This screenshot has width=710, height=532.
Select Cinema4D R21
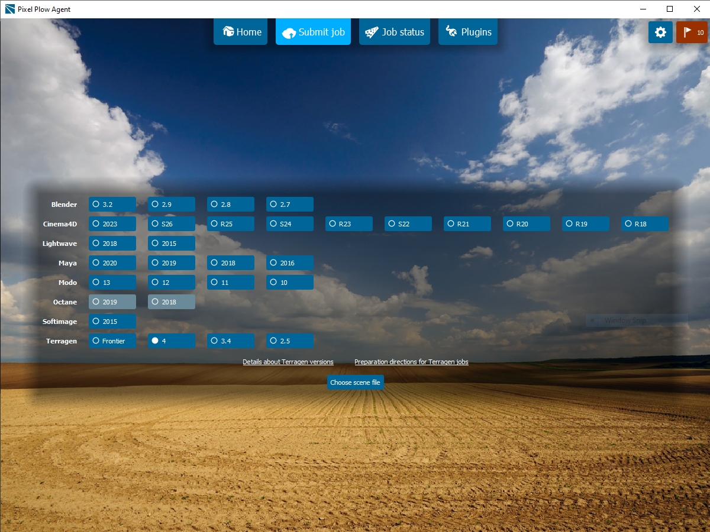tap(467, 224)
